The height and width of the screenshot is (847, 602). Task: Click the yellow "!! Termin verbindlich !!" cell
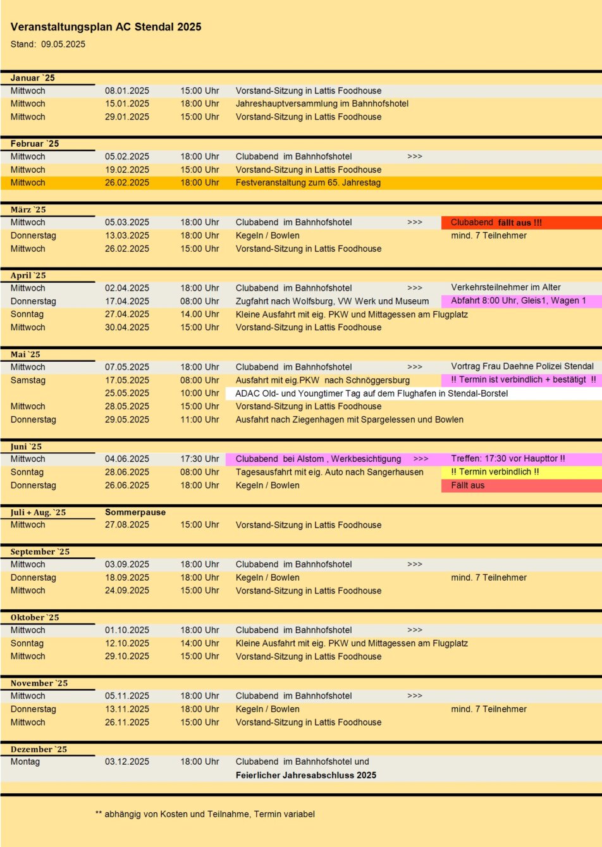click(x=494, y=472)
